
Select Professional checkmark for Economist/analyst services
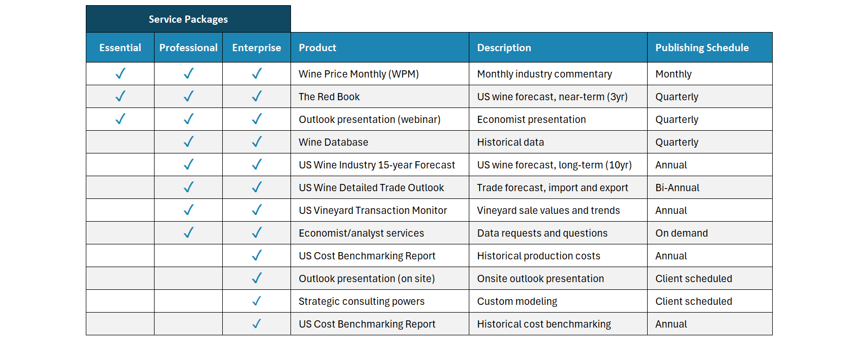point(189,233)
